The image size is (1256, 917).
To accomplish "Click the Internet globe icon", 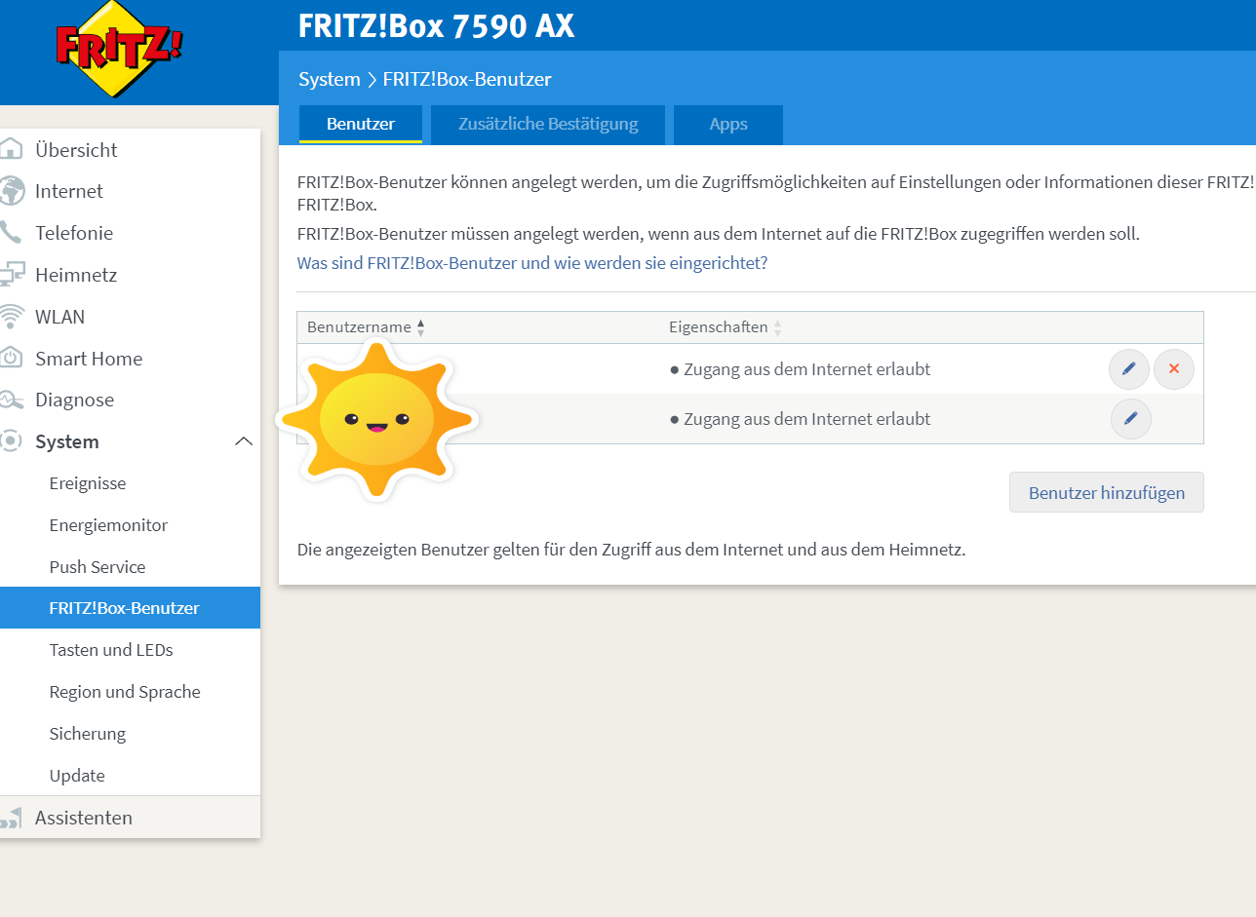I will [10, 191].
